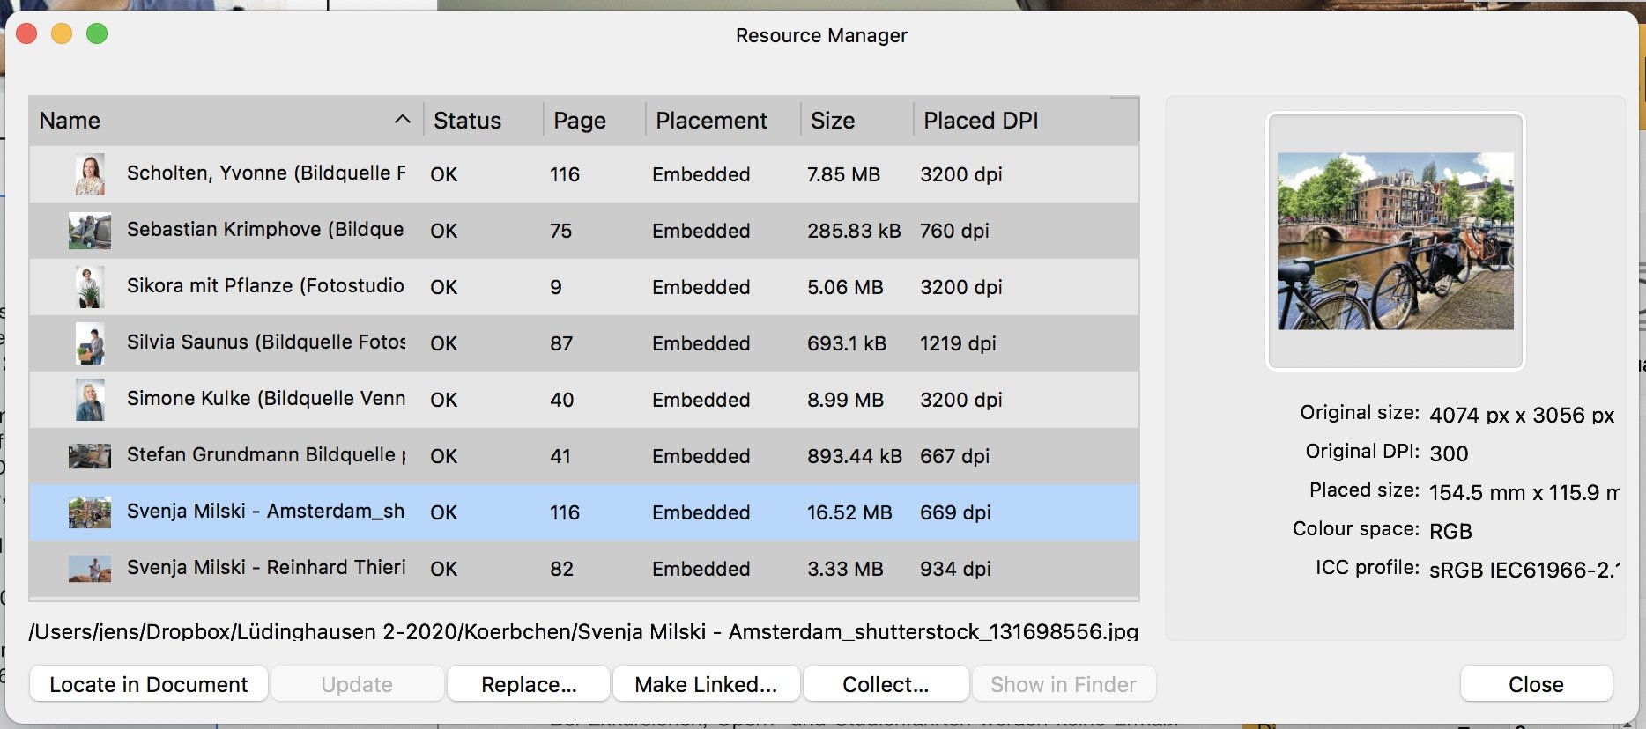Click the 285.83 kB size cell
Screen dimensions: 1646x729
854,231
